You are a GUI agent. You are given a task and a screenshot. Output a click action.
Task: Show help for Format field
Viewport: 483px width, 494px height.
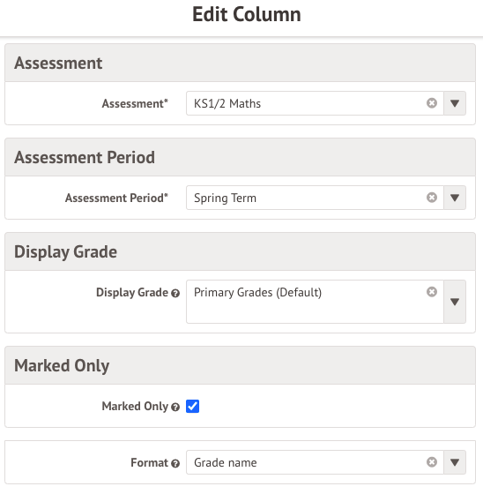[x=175, y=463]
